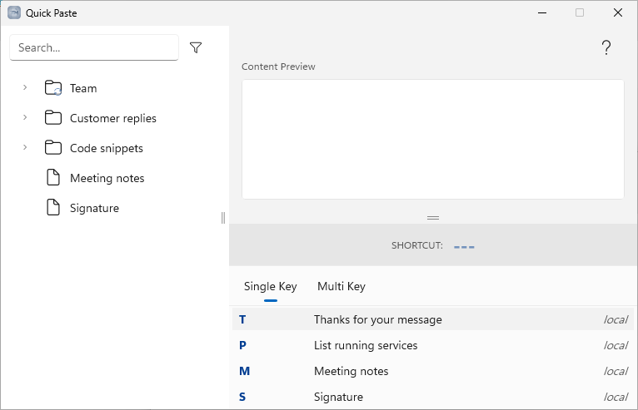The width and height of the screenshot is (638, 410).
Task: Open the filter funnel icon
Action: pos(196,47)
